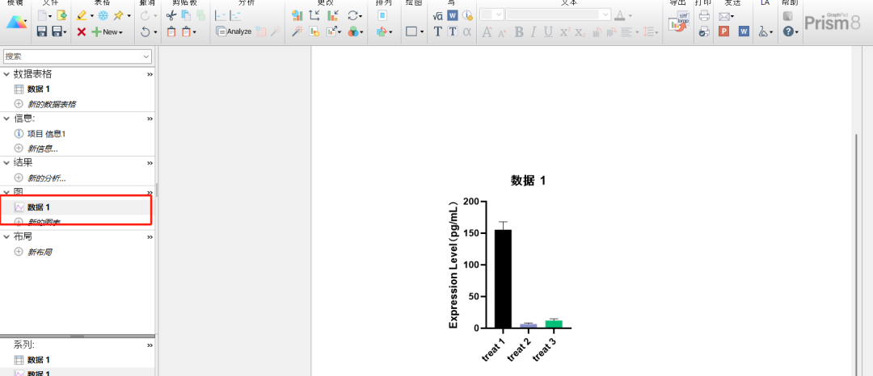Open the Prism rainbow logo menu

pos(16,23)
